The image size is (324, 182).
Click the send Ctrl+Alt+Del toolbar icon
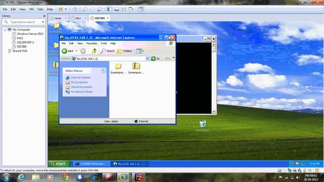(x=75, y=9)
